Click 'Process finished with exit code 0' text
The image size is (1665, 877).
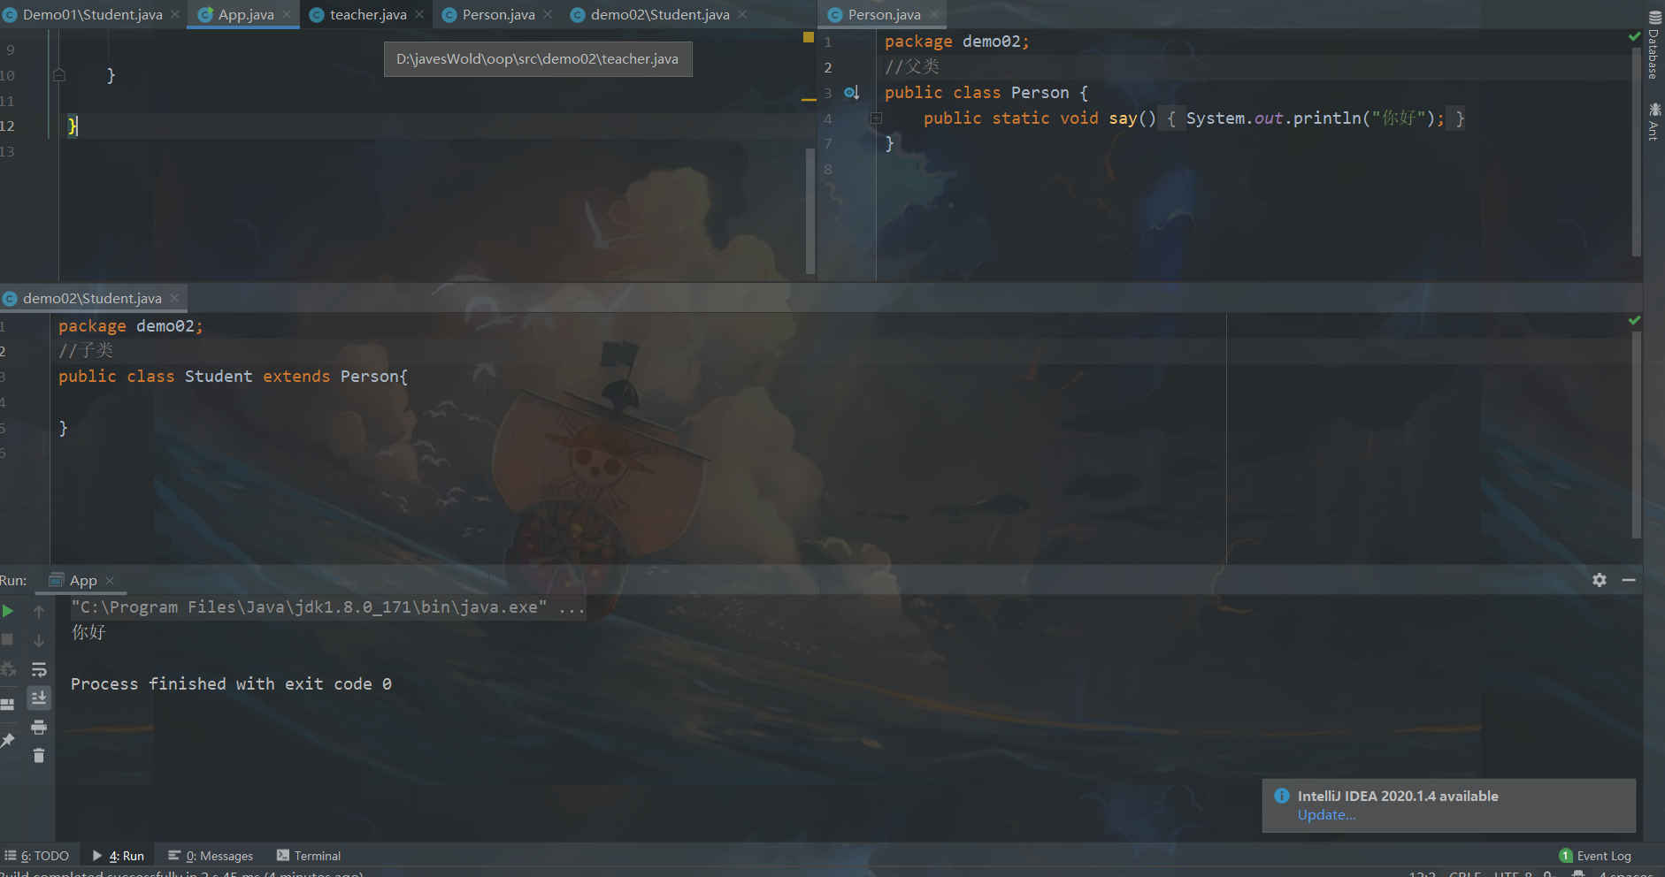[x=231, y=684]
